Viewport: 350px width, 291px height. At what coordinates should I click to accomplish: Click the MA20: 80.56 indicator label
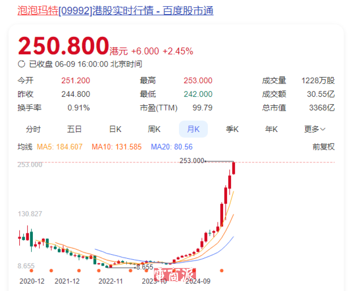click(171, 147)
